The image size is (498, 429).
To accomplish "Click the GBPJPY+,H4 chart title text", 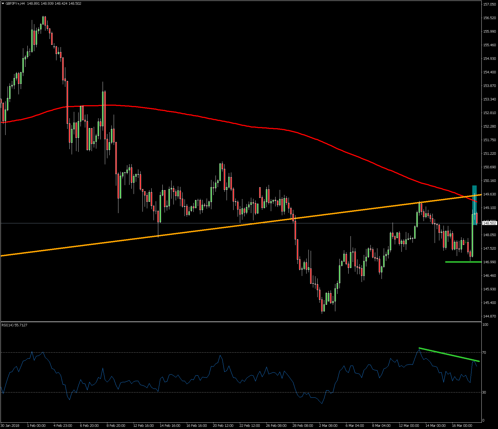I will (15, 4).
